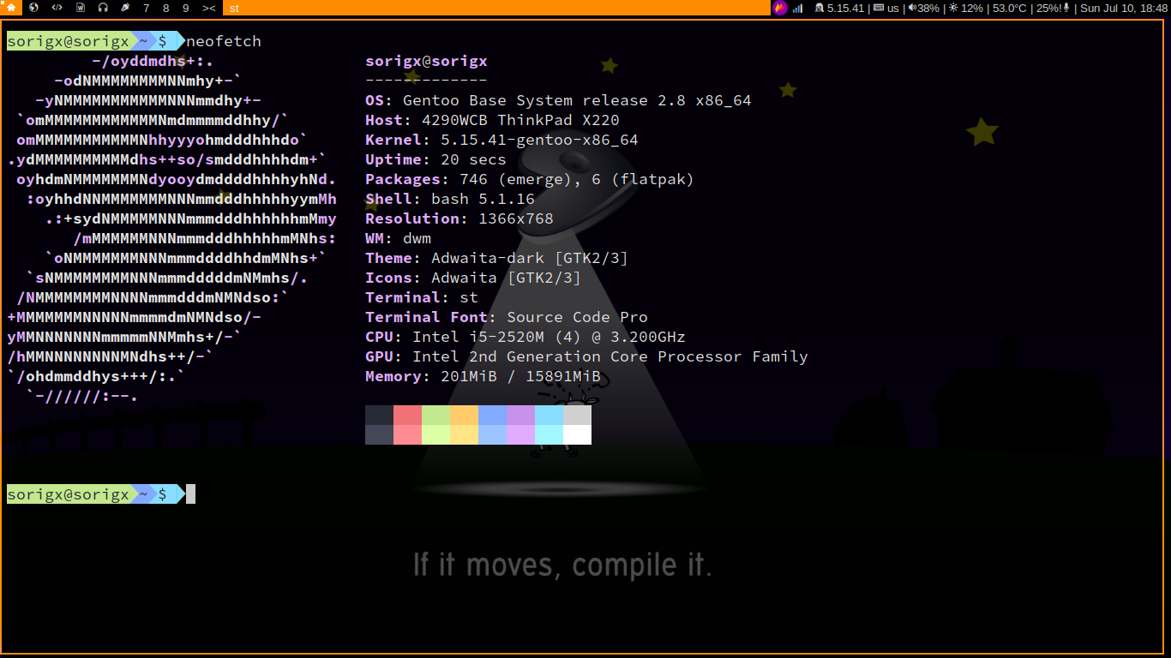
Task: Click the green top-row color swatch
Action: pos(435,415)
